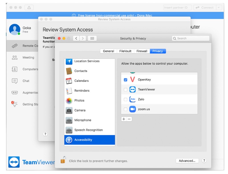Select Camera in the privacy list
The height and width of the screenshot is (174, 228).
[x=80, y=110]
